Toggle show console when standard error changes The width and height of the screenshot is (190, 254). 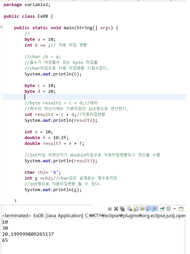[x=155, y=209]
